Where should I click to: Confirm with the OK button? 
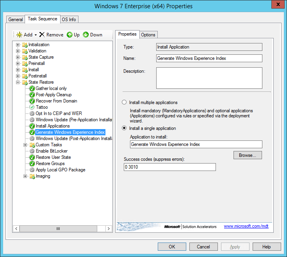[172, 247]
